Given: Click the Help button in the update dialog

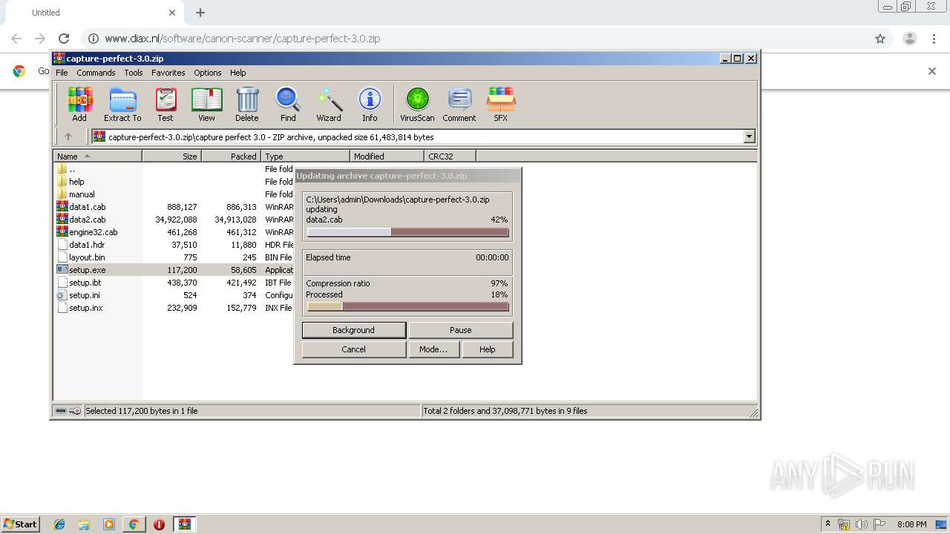Looking at the screenshot, I should pos(487,349).
